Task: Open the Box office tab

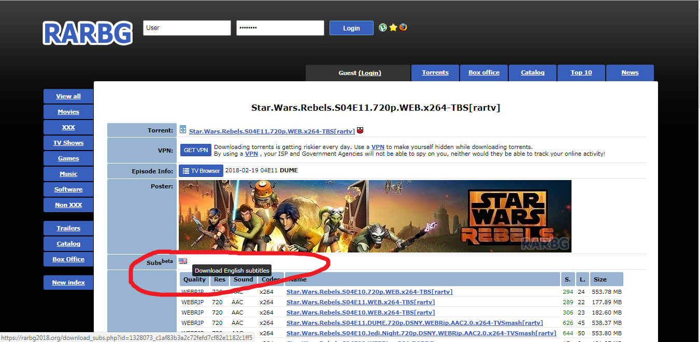Action: click(484, 73)
